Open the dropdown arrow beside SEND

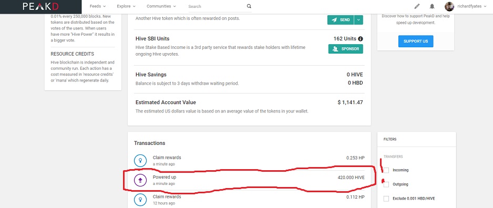(x=359, y=20)
